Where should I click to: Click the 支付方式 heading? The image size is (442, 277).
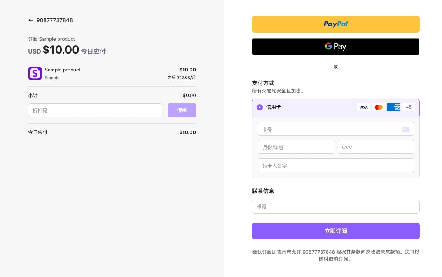click(x=263, y=83)
